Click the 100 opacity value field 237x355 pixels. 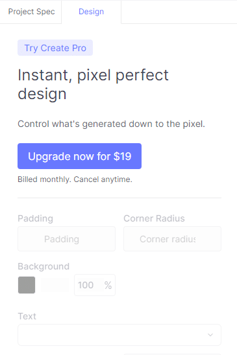pyautogui.click(x=86, y=285)
